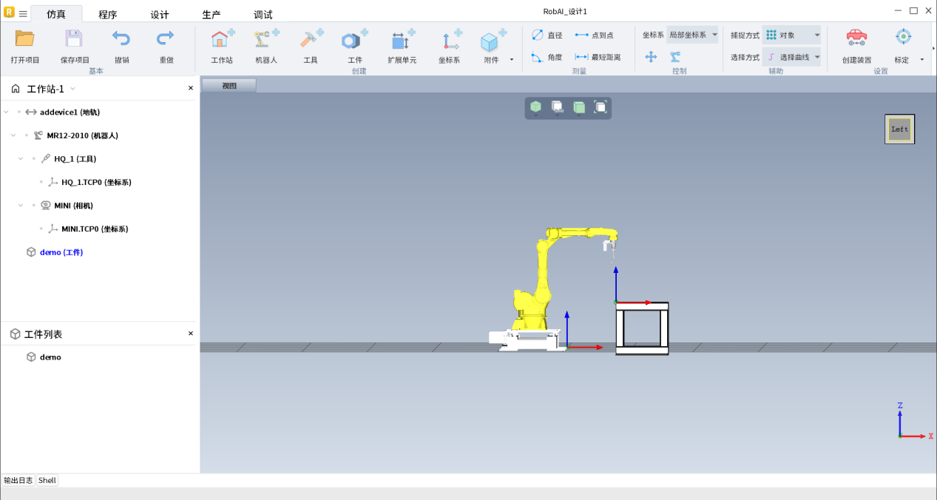The height and width of the screenshot is (500, 937).
Task: Add a robot using the 机器人 icon
Action: point(265,40)
